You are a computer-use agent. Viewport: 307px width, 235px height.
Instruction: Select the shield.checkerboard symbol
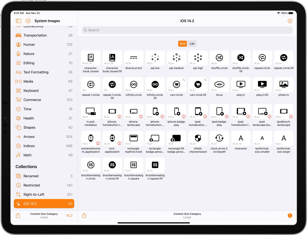coord(198,138)
